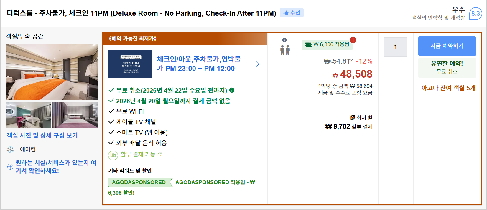Click the check-in 11PM promo banner image
Image resolution: width=487 pixels, height=210 pixels.
point(130,64)
